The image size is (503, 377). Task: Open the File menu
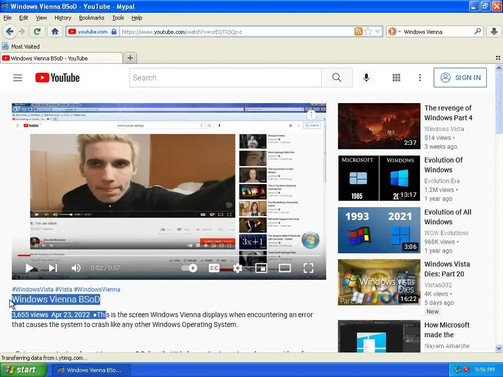tap(7, 18)
